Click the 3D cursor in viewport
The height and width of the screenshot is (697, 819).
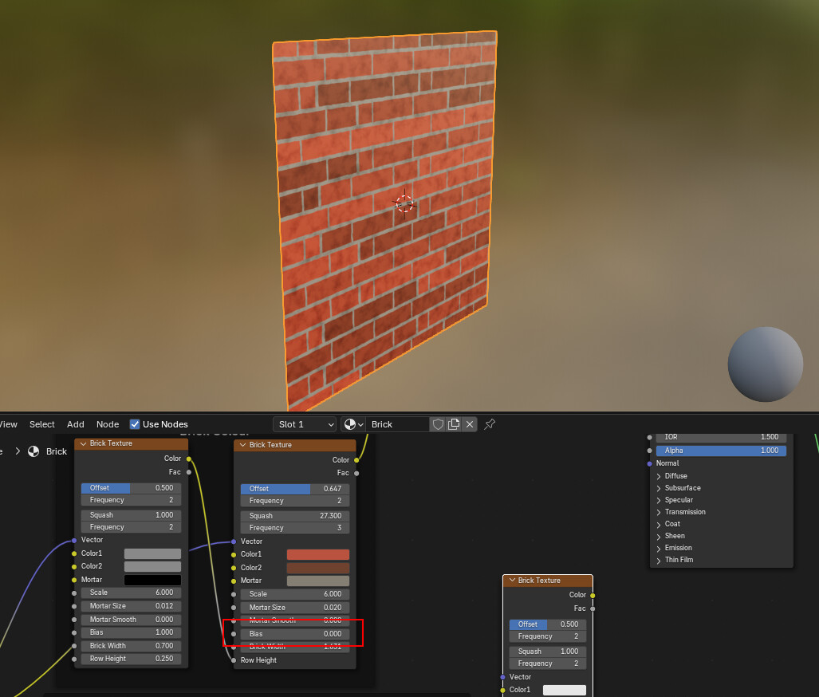pos(404,204)
